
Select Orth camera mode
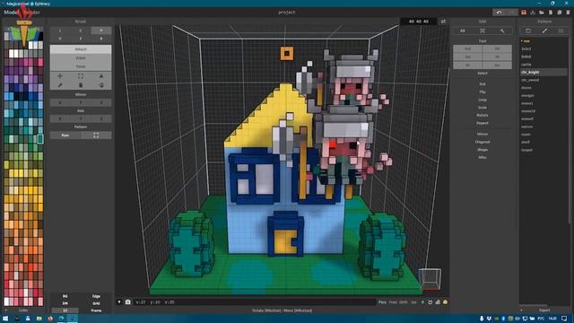404,302
